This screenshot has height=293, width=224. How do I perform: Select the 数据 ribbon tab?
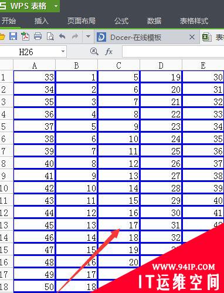point(154,21)
